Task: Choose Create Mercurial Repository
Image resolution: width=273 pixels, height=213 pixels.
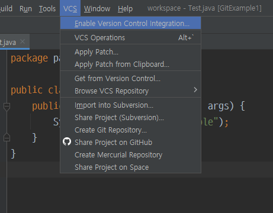Action: point(130,155)
